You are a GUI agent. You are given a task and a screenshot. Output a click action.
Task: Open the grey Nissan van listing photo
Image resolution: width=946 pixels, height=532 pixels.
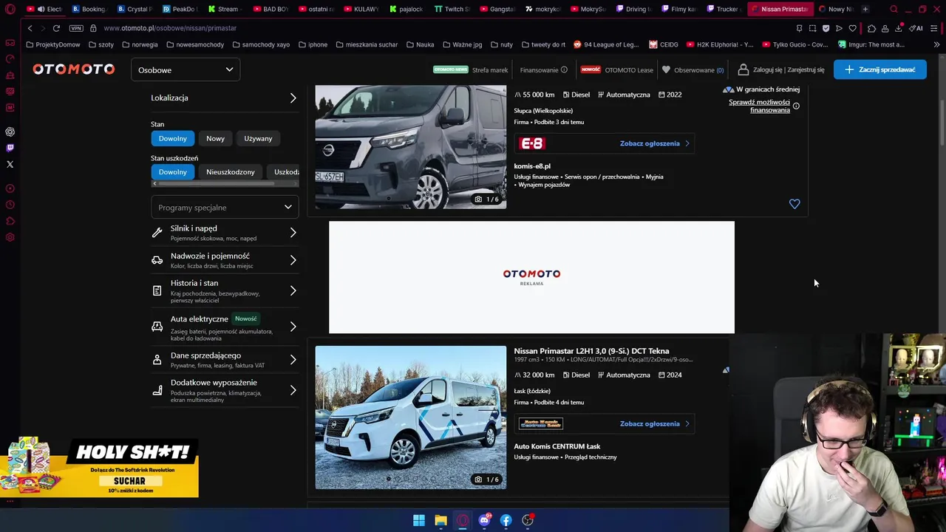(x=411, y=147)
